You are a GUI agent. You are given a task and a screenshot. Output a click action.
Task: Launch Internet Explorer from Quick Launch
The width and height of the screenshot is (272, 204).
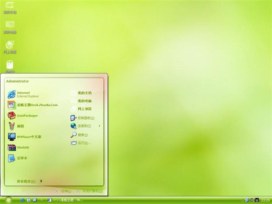click(23, 200)
